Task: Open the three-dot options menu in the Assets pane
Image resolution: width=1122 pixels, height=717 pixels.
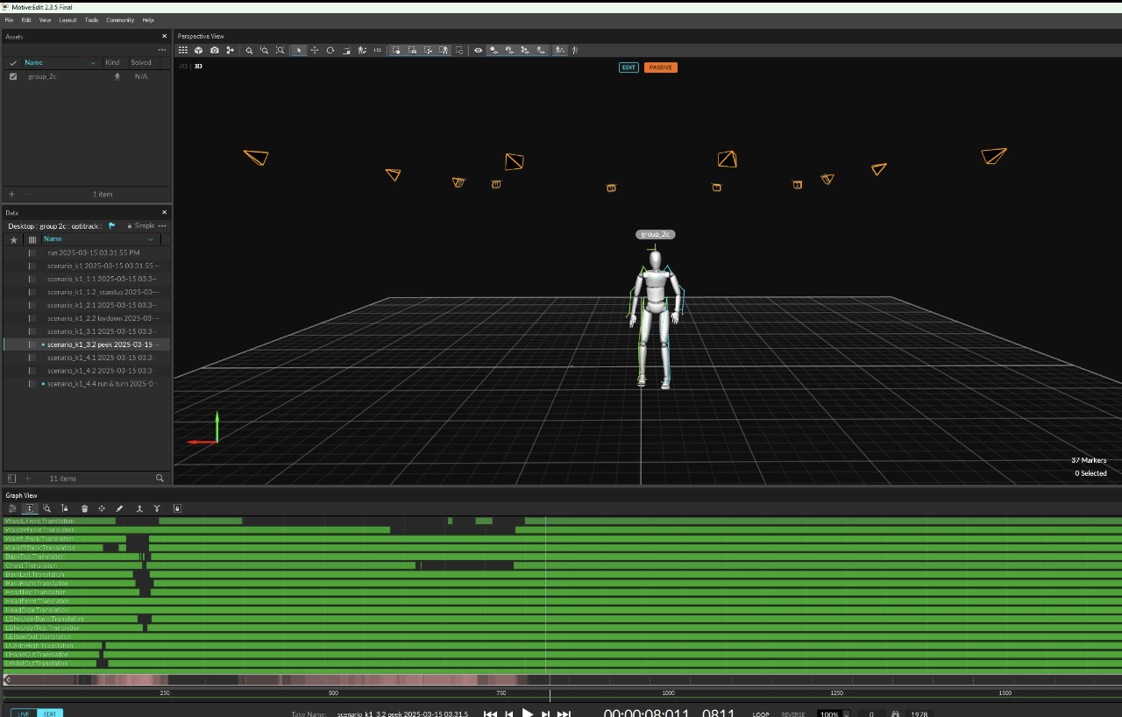Action: pos(162,50)
